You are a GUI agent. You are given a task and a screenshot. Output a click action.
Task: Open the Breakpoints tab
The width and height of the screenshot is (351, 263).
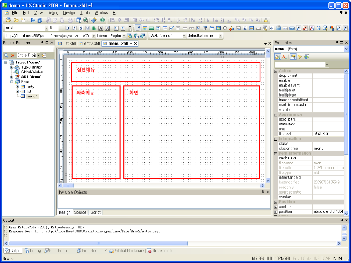(x=160, y=251)
